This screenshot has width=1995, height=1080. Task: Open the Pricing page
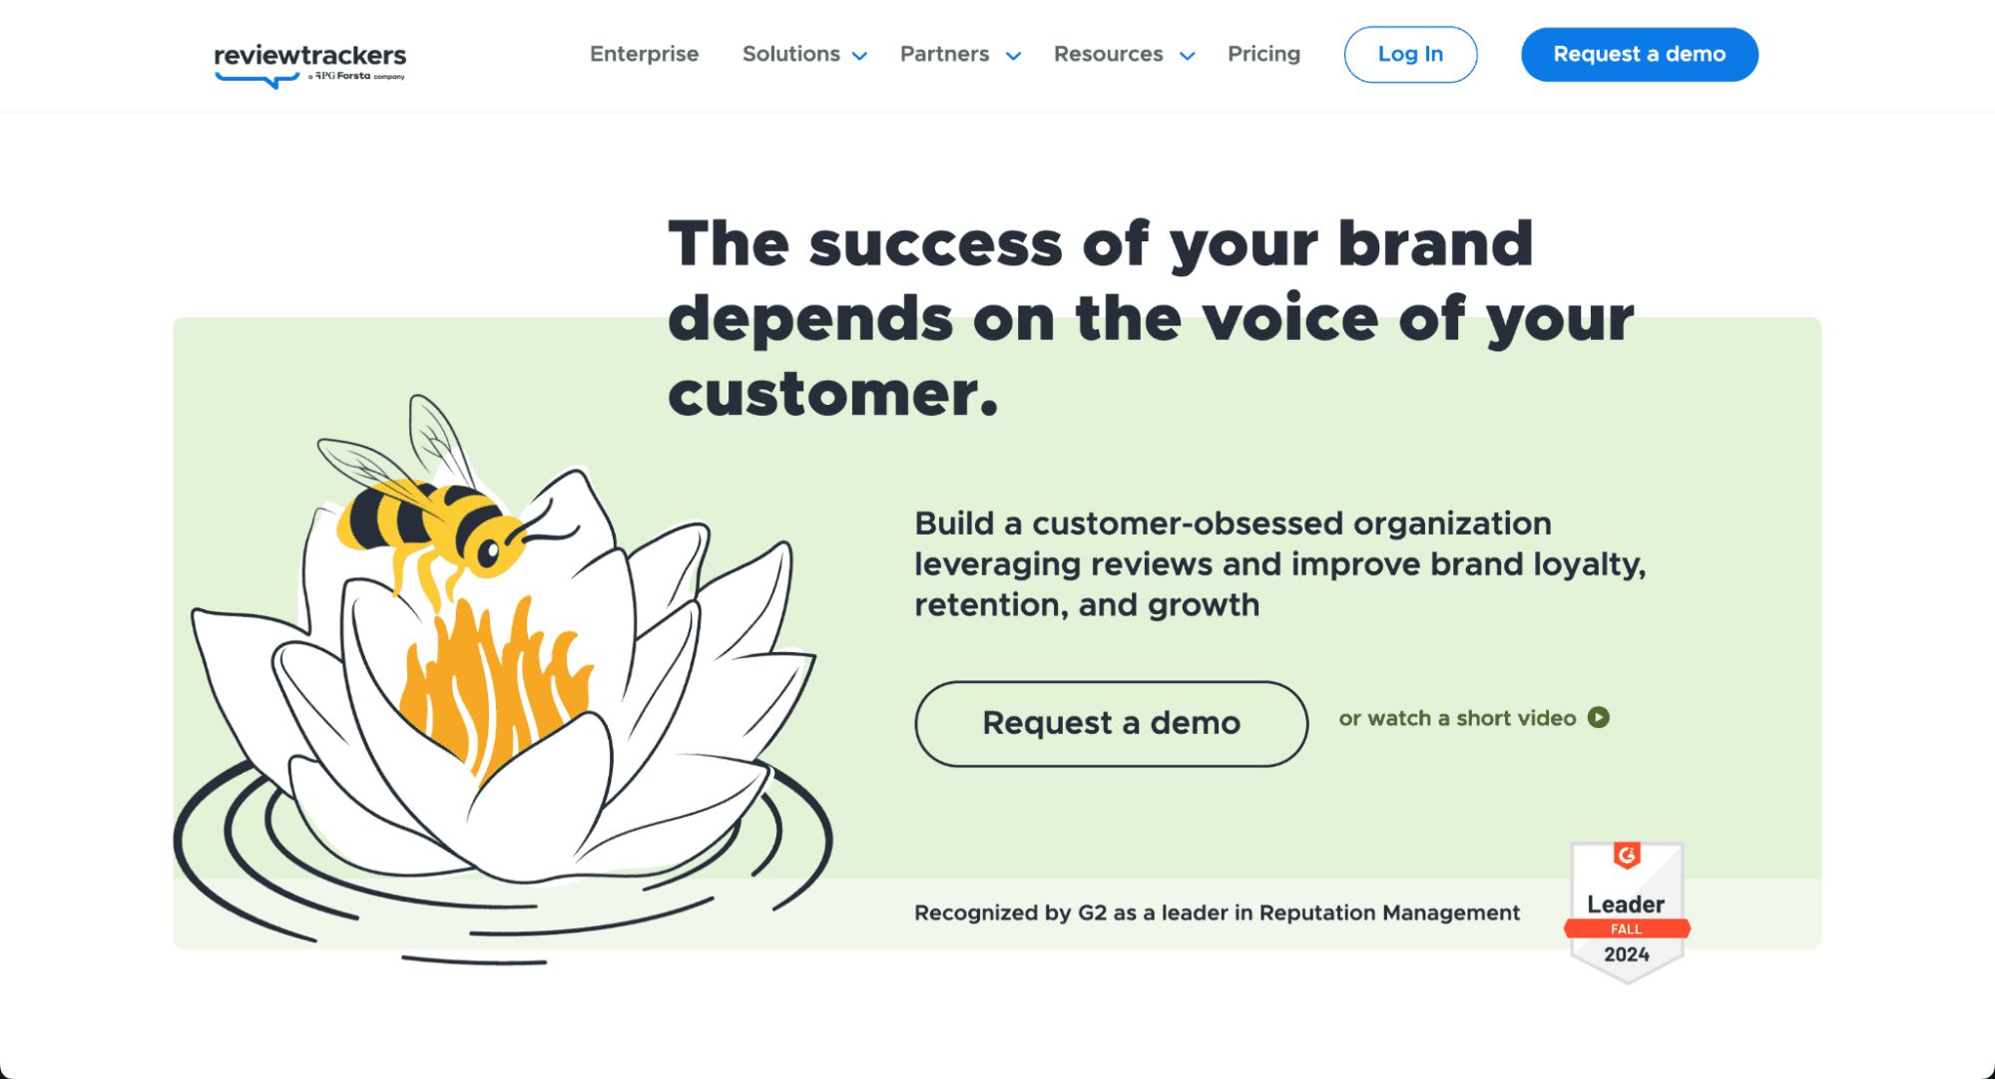[1263, 55]
